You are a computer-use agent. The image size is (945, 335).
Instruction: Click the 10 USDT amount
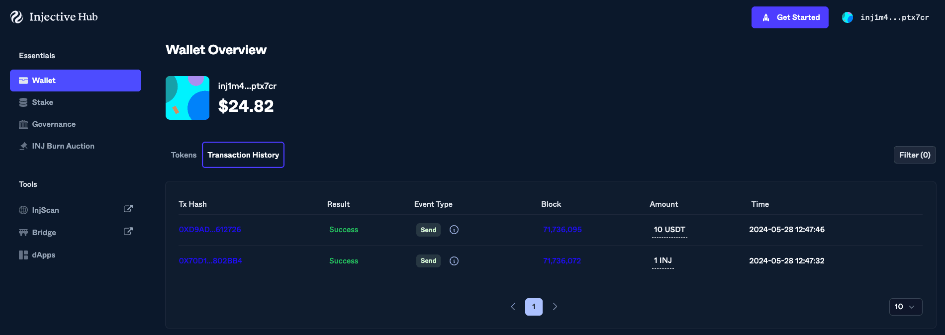pos(669,230)
